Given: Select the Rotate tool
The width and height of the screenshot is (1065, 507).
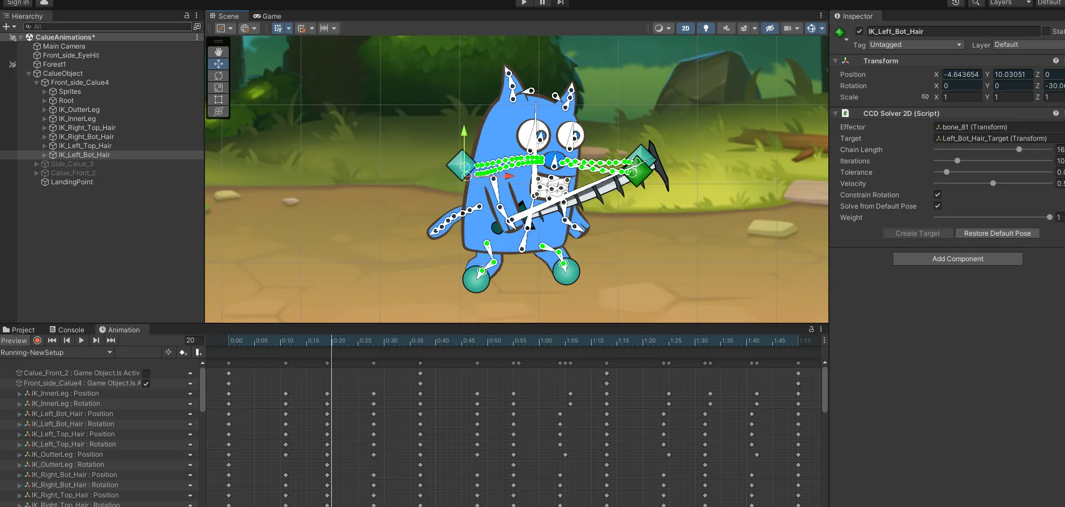Looking at the screenshot, I should pos(219,76).
